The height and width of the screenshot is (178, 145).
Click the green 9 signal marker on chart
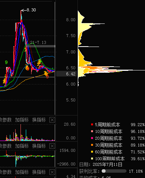pyautogui.click(x=6, y=62)
